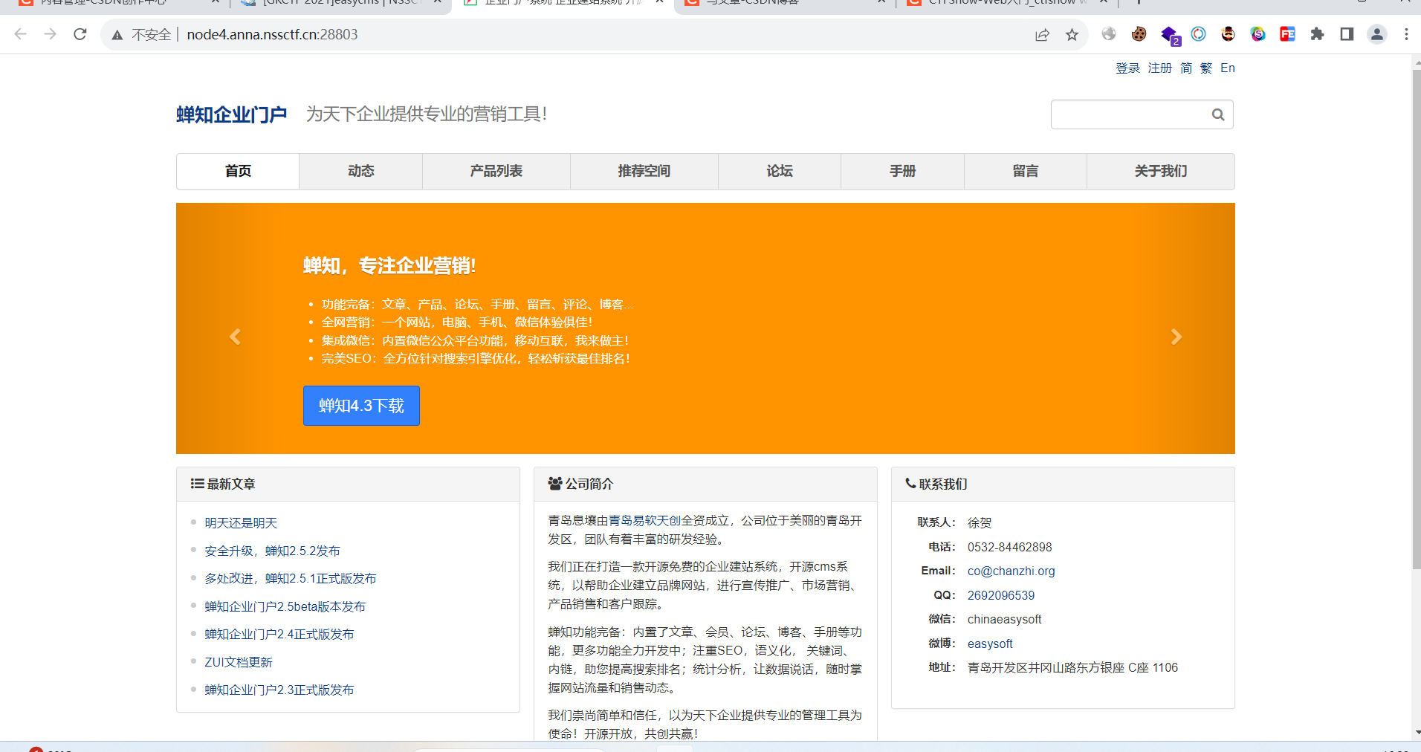This screenshot has width=1421, height=752.
Task: Open article 多处改进，蝉知2.5.1正式版发布
Action: 291,578
